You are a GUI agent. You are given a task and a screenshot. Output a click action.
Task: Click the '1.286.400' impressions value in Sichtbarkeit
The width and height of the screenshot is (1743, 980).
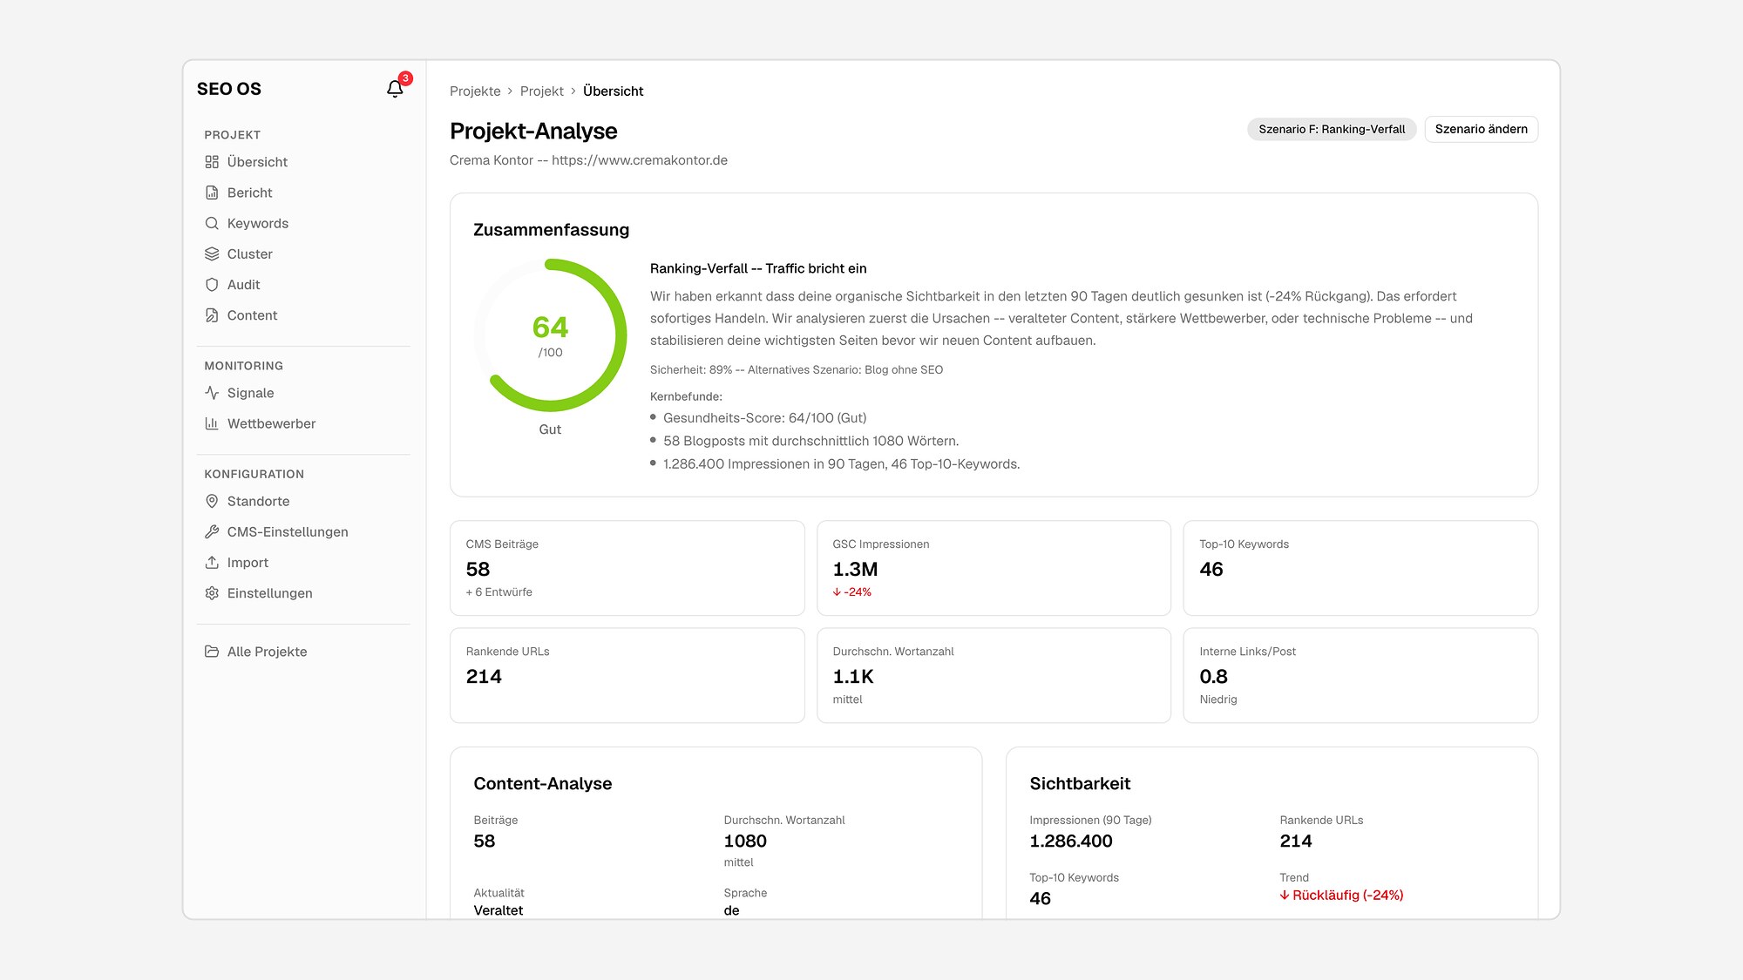tap(1071, 841)
